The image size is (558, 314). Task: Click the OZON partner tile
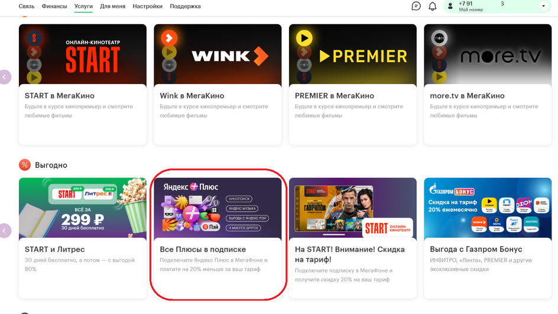point(524,205)
